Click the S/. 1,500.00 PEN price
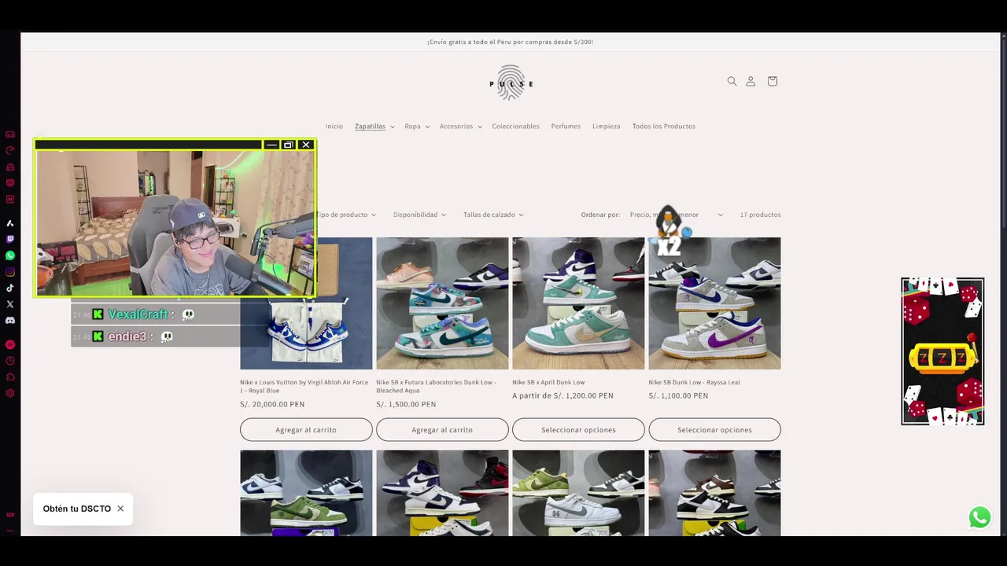The image size is (1007, 566). coord(406,404)
